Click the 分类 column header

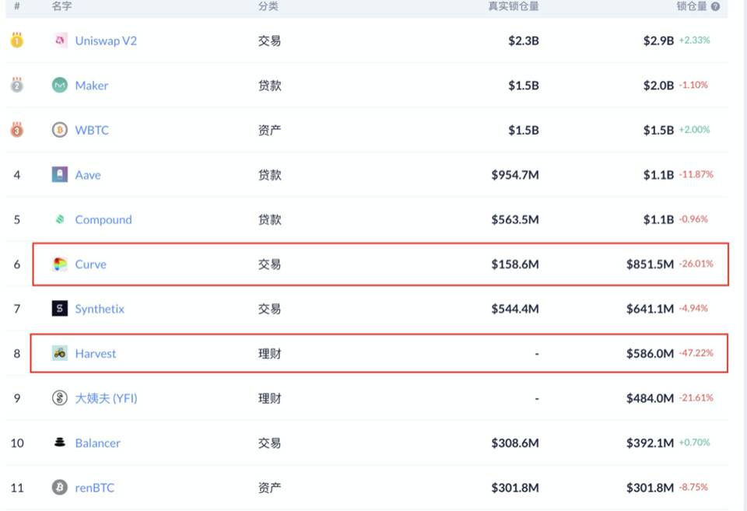[268, 6]
